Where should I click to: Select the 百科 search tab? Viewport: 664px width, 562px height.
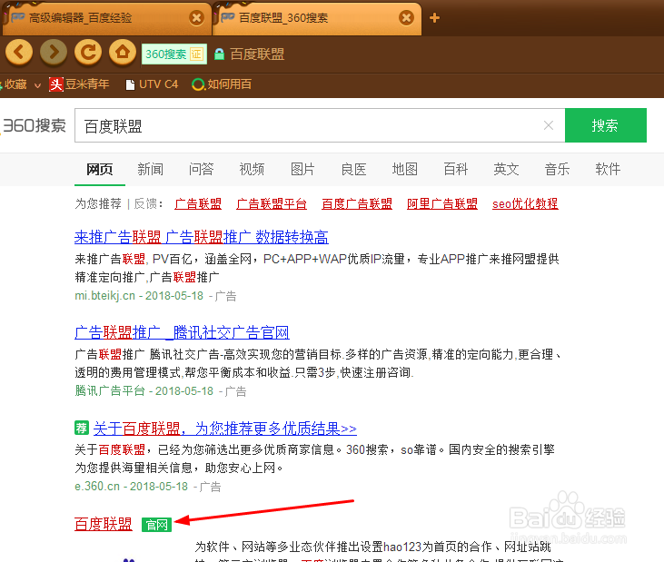tap(456, 169)
